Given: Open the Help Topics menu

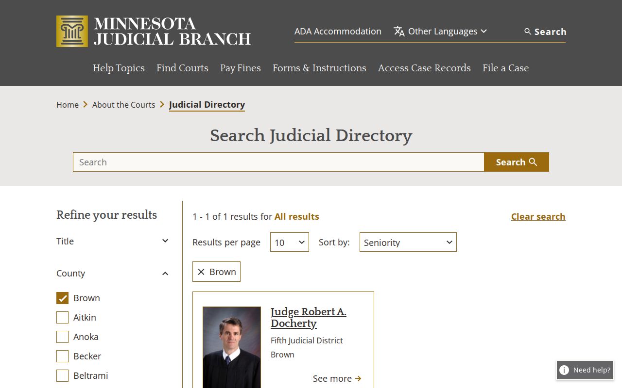Looking at the screenshot, I should [119, 68].
